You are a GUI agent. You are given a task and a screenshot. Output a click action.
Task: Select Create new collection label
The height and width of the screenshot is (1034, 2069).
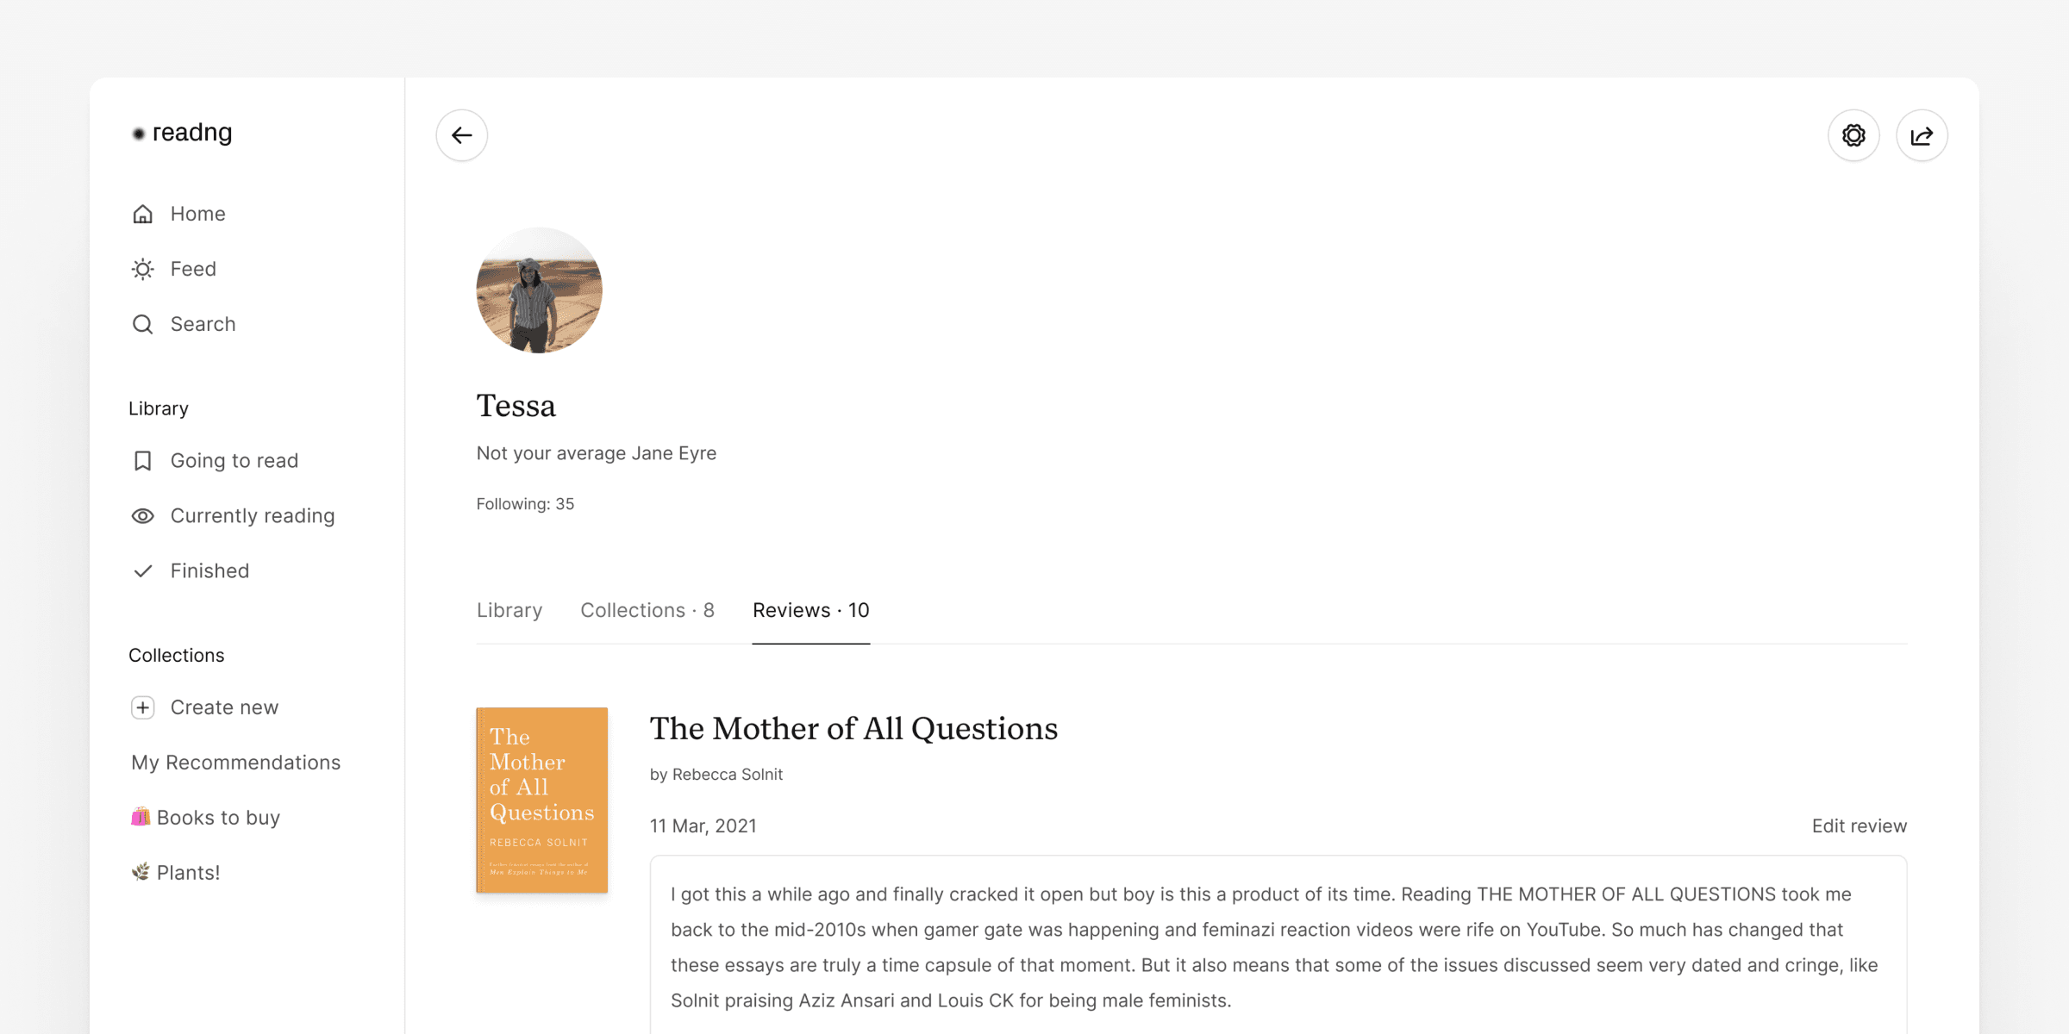(x=224, y=707)
